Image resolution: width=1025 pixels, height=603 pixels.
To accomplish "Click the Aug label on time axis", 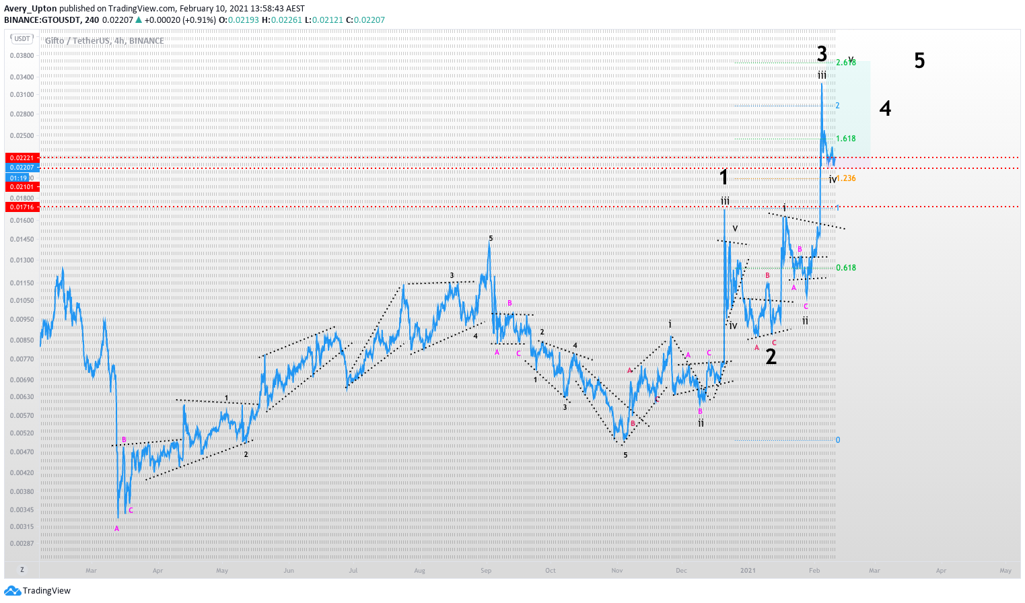I will click(x=420, y=571).
